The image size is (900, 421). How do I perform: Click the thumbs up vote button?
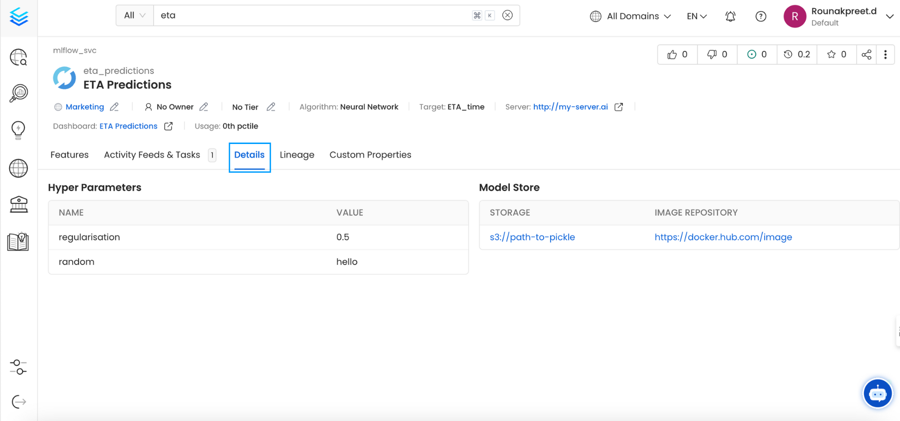[x=677, y=55]
